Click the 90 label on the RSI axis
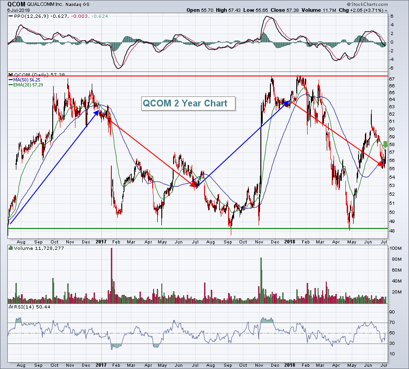The image size is (409, 369). (392, 312)
